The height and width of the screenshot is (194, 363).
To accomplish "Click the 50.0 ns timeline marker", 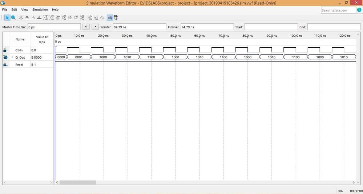I will pos(175,36).
